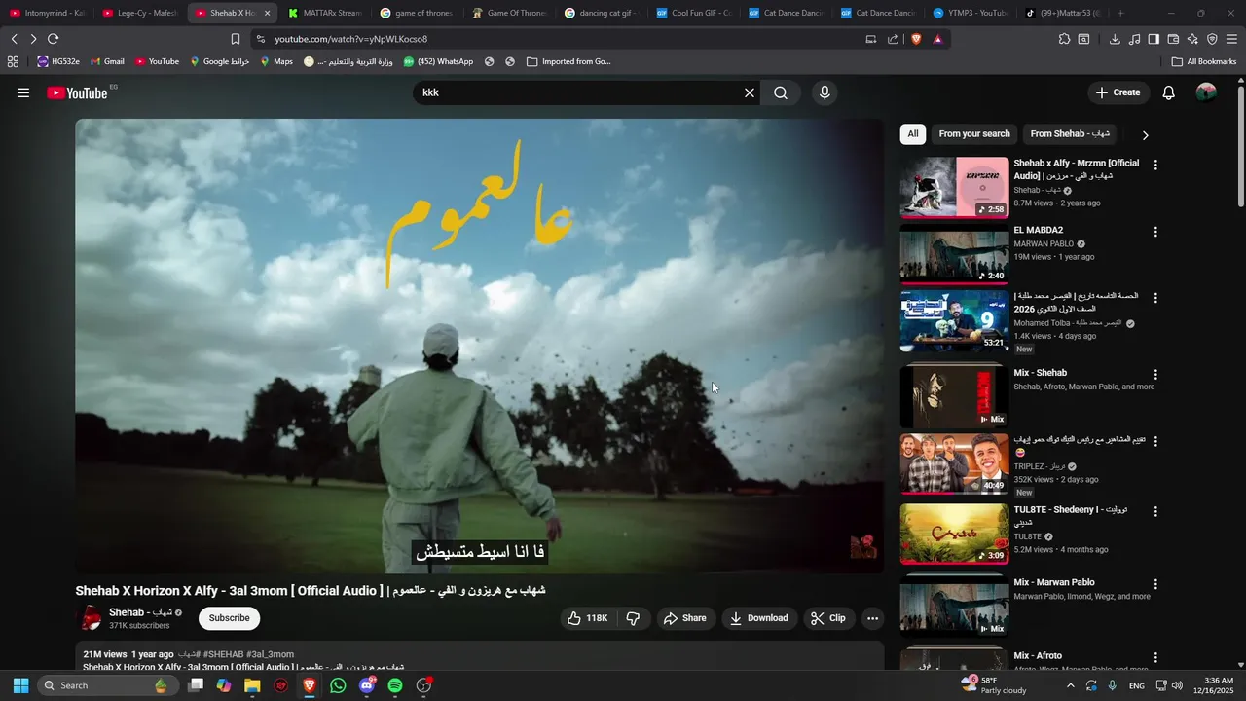1246x701 pixels.
Task: Open the Brave VPN shield icon
Action: pos(1212,39)
